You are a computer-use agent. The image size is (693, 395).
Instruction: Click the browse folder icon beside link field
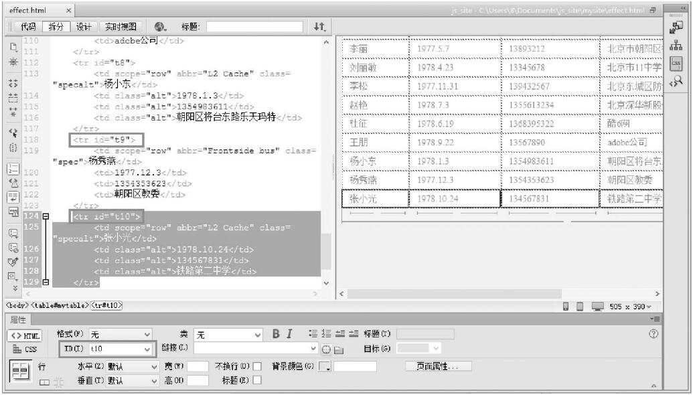tap(339, 349)
